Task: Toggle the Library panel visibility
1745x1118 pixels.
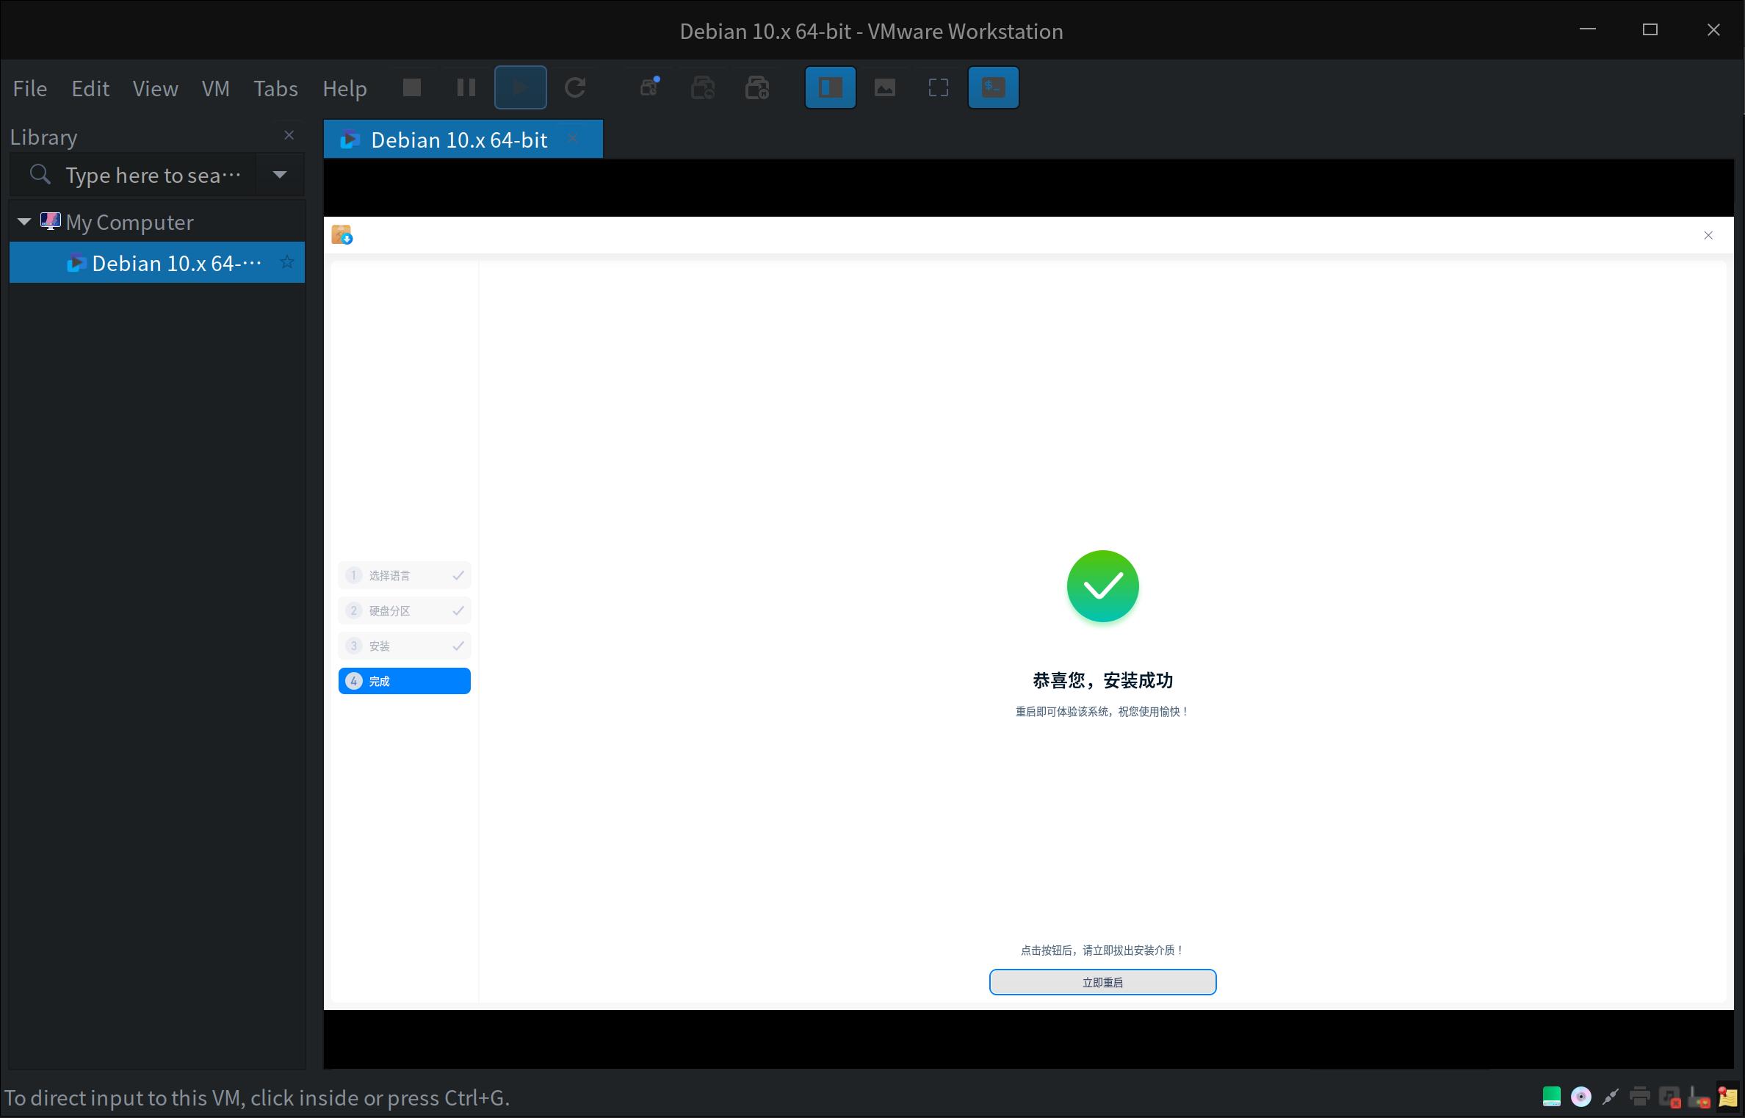Action: coord(830,87)
